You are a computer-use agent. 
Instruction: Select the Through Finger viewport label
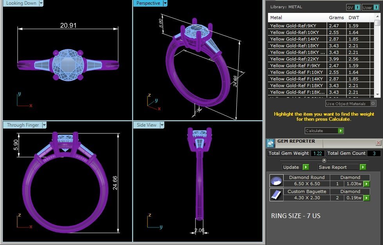pos(23,125)
